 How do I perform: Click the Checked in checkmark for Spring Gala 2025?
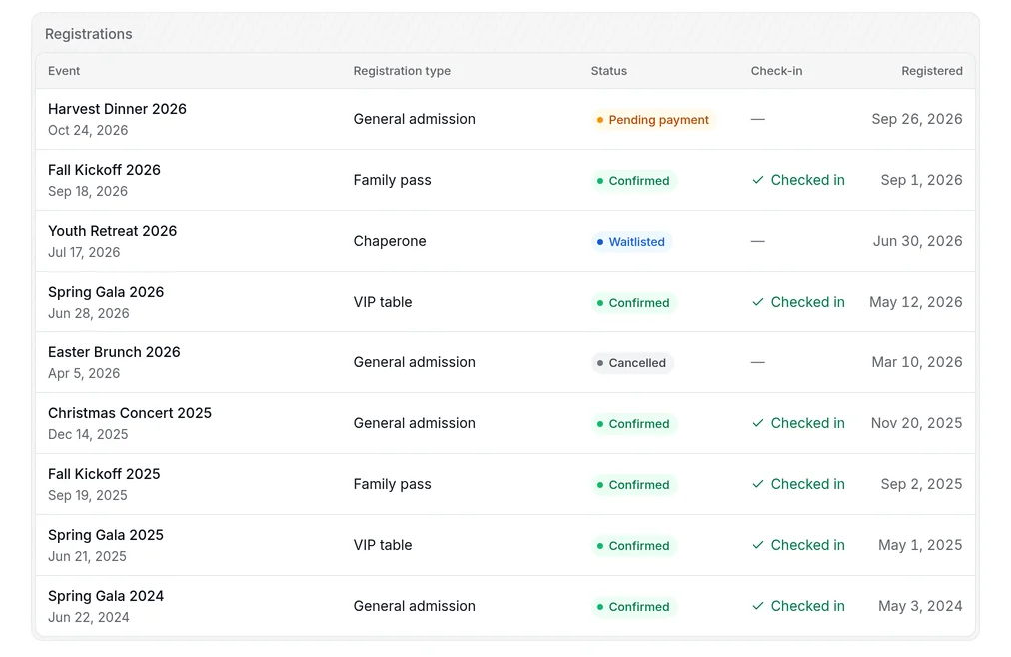(758, 545)
